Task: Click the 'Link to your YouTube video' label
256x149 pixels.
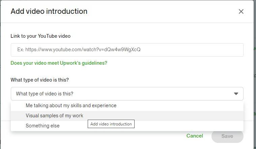Action: 40,36
